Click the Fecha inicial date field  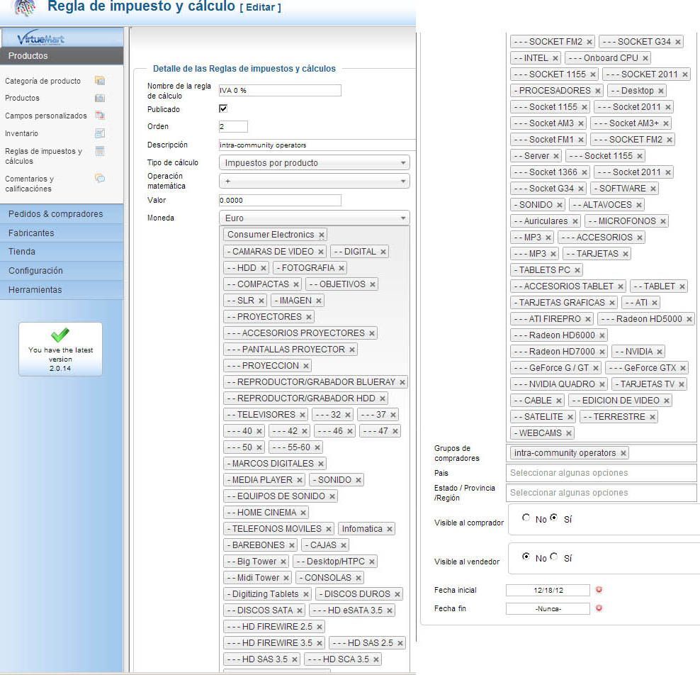click(548, 590)
